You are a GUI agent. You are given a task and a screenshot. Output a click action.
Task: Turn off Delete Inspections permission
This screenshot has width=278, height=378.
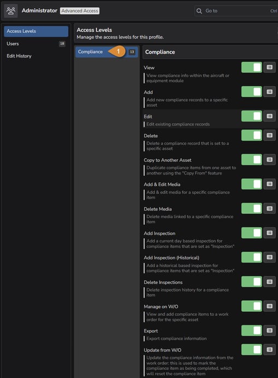pos(252,282)
